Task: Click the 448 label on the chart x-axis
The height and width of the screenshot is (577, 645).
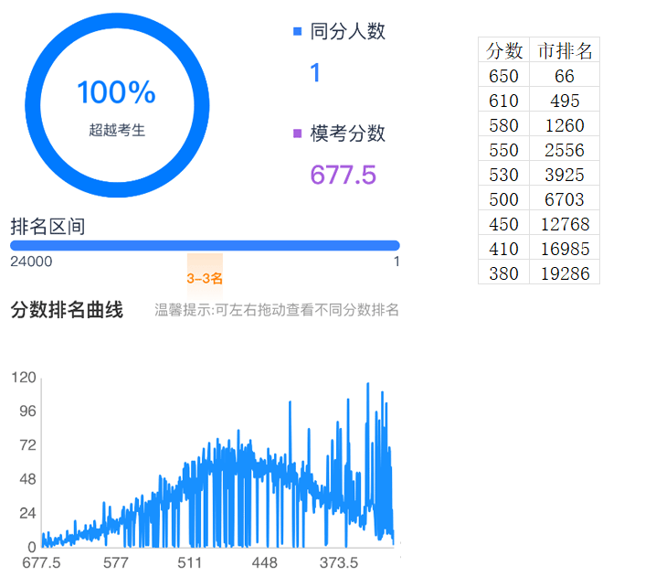Action: [x=264, y=561]
